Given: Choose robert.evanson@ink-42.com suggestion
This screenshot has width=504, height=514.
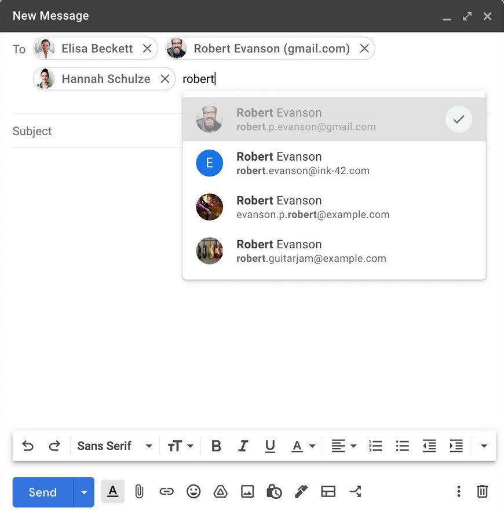Looking at the screenshot, I should tap(334, 163).
